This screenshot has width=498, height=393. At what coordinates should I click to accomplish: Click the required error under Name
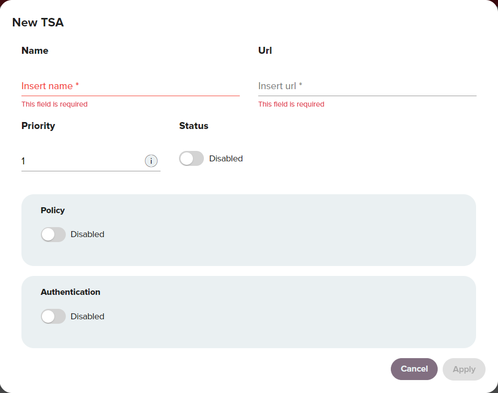click(x=54, y=104)
